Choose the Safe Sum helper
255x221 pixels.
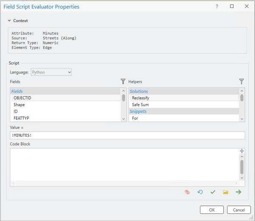click(140, 105)
